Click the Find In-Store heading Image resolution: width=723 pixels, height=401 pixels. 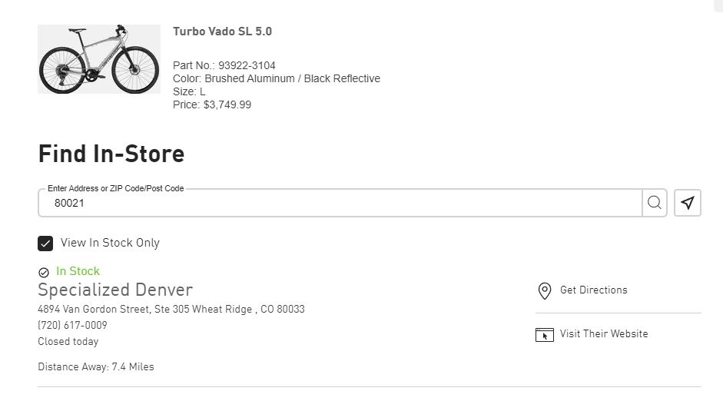pos(111,154)
